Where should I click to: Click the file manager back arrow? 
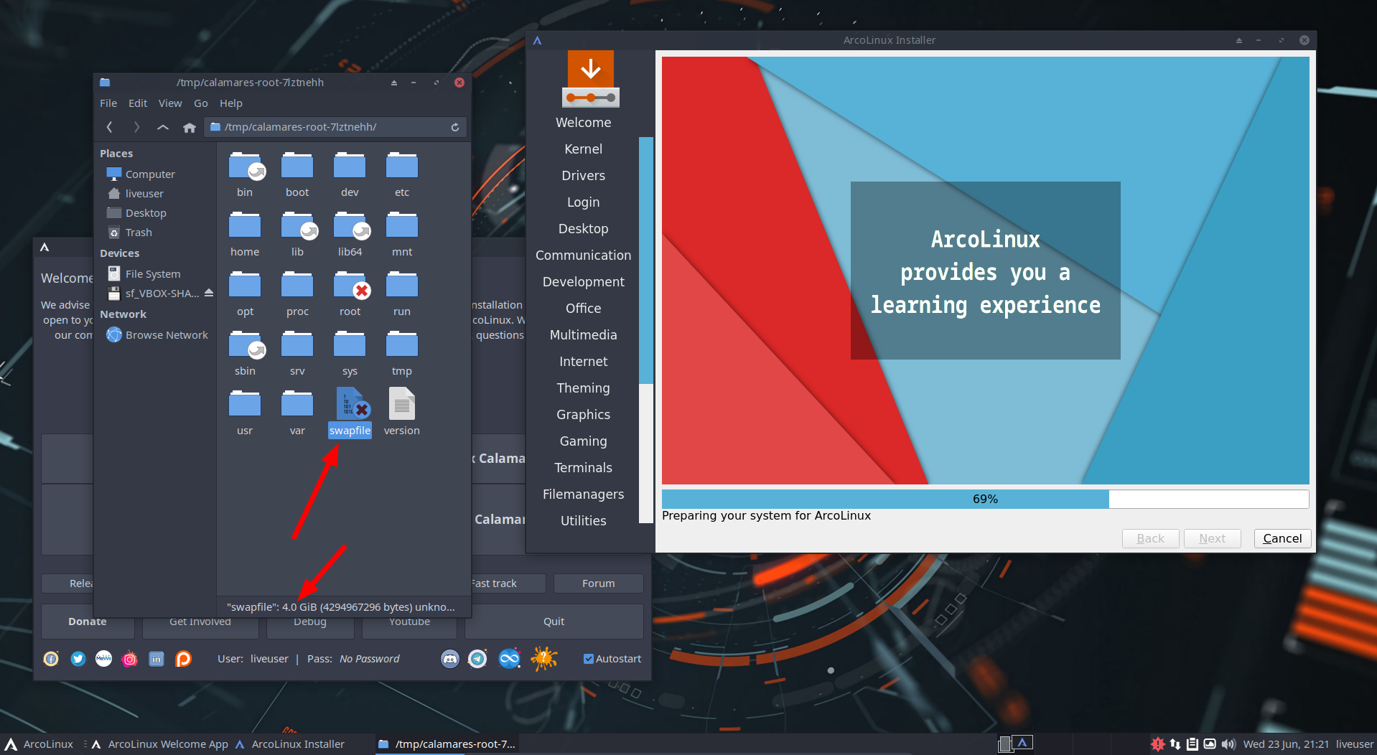click(x=109, y=127)
